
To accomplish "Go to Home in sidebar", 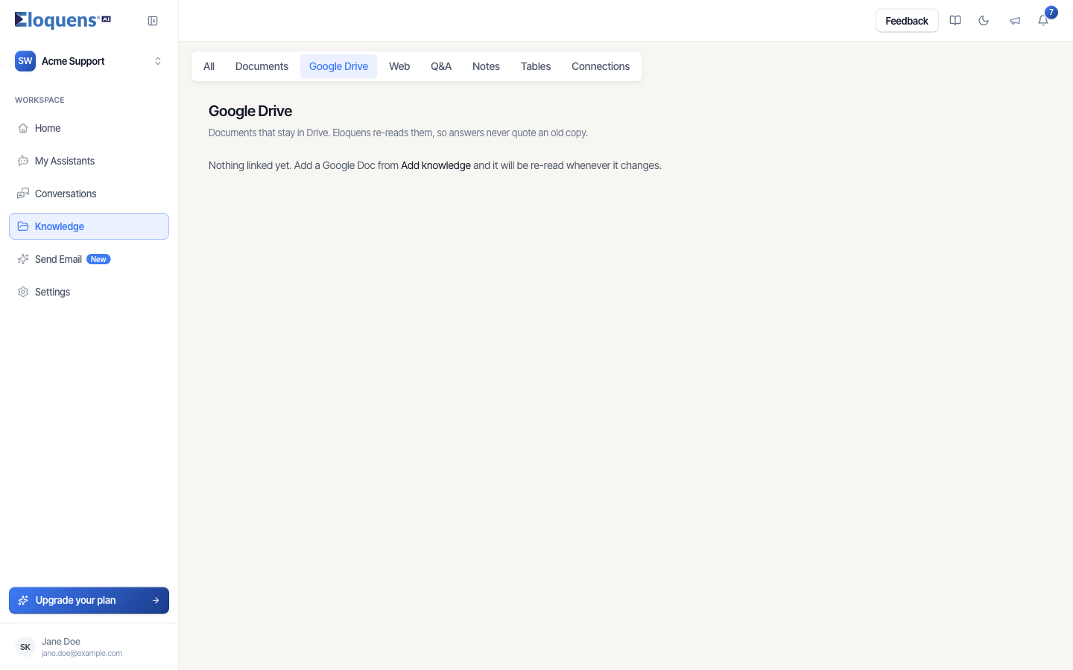I will click(x=89, y=128).
